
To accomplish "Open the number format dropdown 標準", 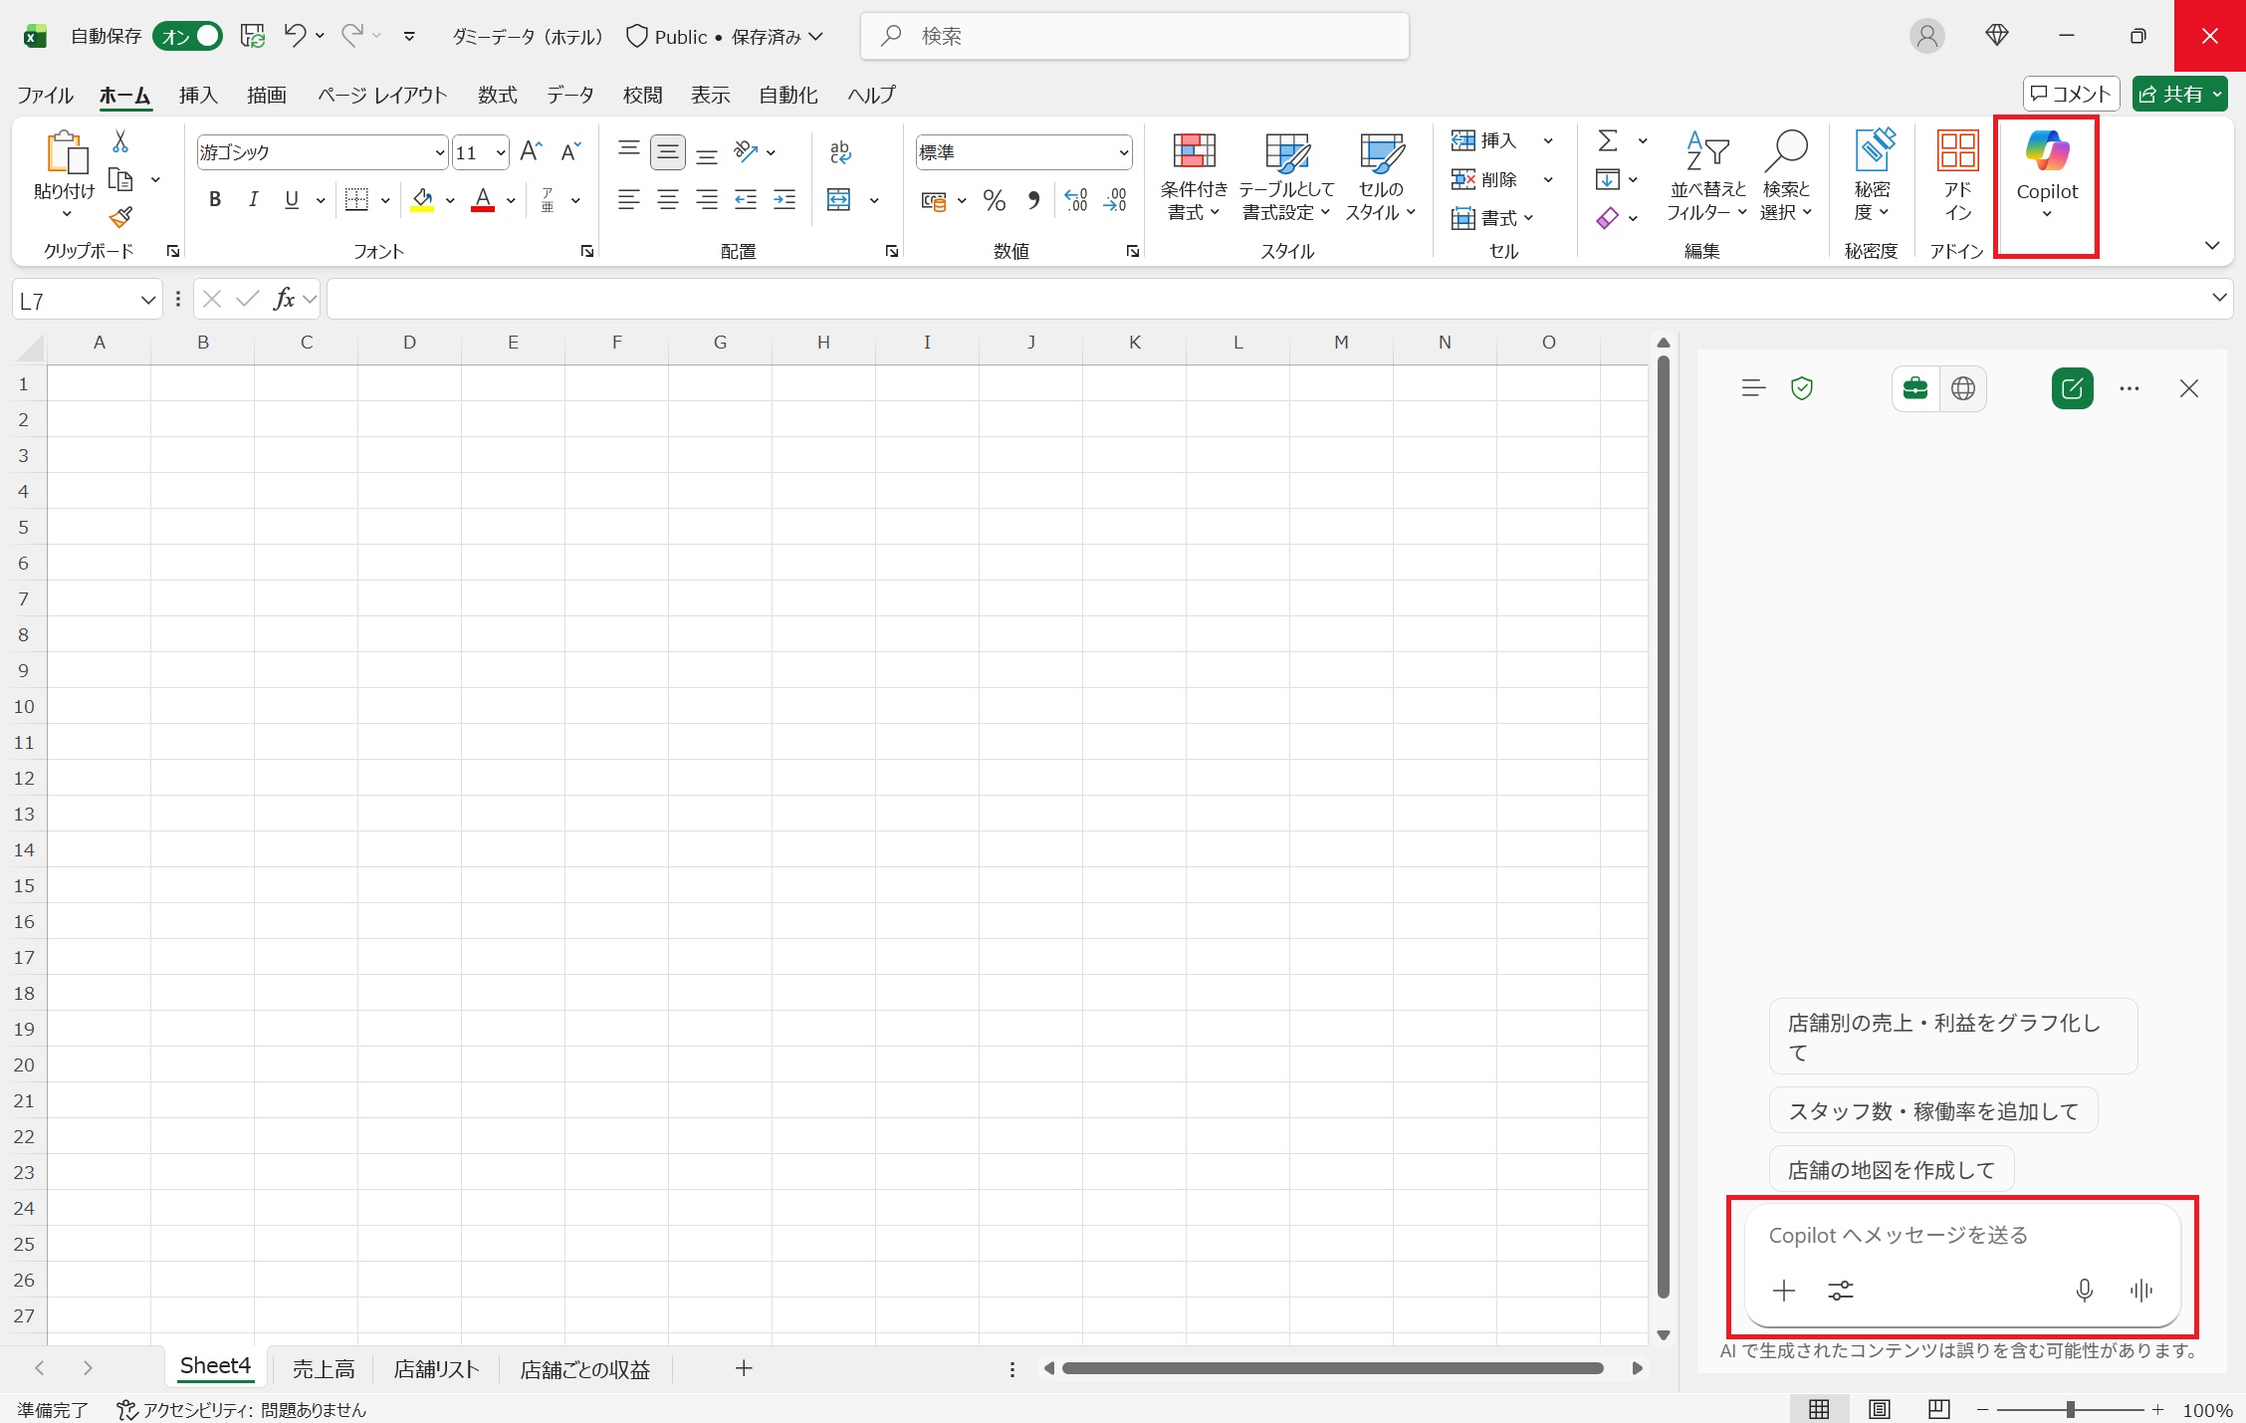I will coord(1123,152).
